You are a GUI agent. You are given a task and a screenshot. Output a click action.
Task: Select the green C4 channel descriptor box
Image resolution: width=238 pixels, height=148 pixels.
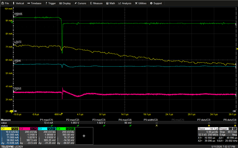pos(65,136)
